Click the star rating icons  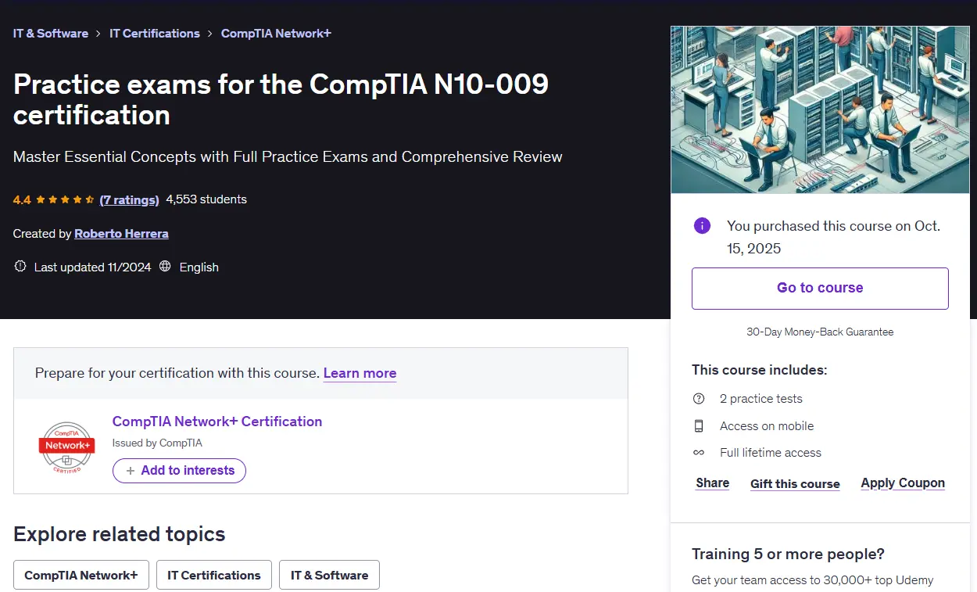(x=66, y=199)
